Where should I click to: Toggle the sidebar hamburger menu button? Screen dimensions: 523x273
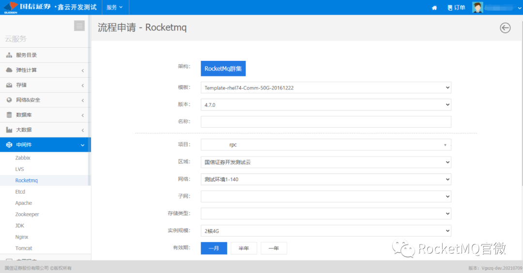[x=79, y=26]
